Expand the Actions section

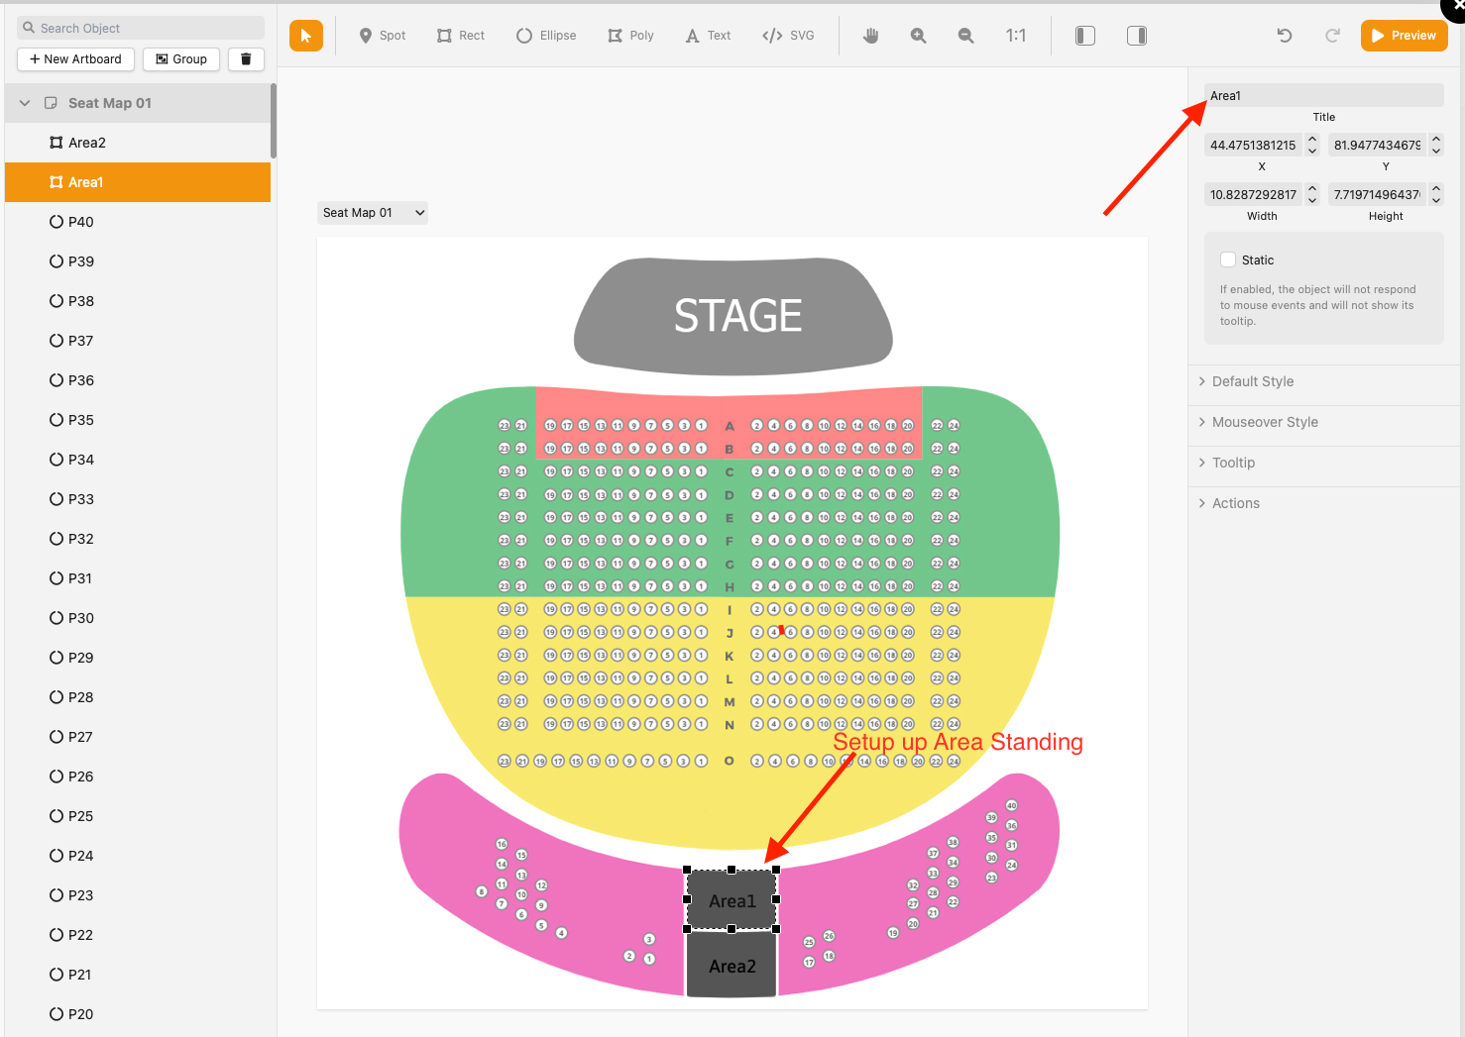[x=1326, y=503]
